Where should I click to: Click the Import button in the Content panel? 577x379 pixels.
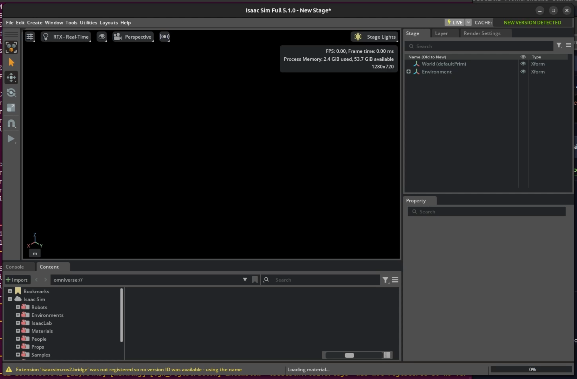point(17,279)
